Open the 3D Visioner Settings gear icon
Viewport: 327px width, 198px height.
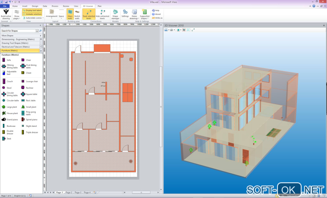125,12
